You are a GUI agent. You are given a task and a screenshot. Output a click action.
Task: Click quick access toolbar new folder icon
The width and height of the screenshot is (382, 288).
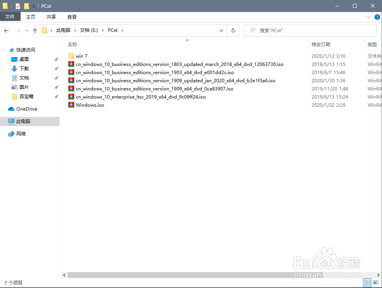click(26, 6)
